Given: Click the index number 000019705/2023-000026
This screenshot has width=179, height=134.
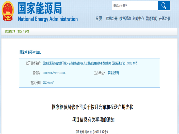Looking at the screenshot, I should click(54, 73).
